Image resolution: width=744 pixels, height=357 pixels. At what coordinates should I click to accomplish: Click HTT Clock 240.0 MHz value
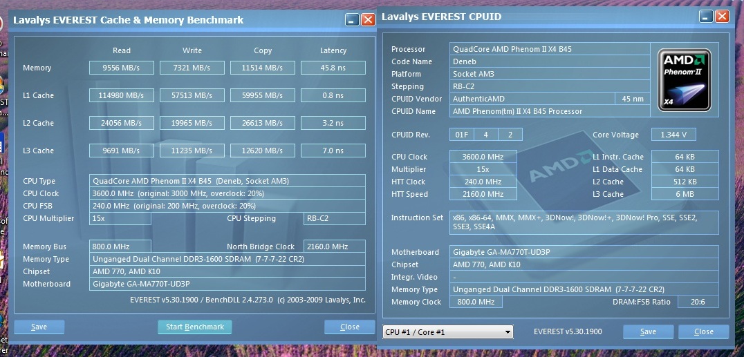483,181
